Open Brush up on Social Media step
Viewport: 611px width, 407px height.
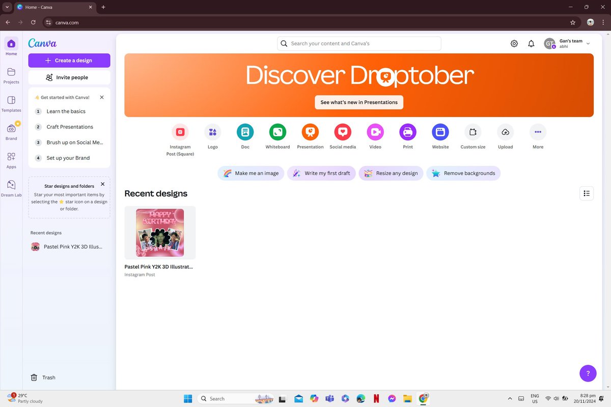click(x=69, y=142)
